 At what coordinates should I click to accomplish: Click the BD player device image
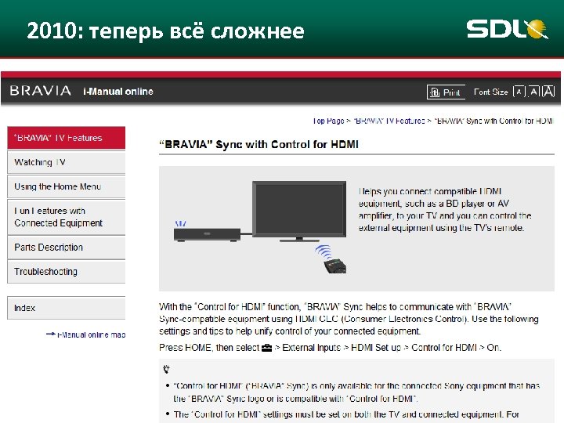pos(207,234)
